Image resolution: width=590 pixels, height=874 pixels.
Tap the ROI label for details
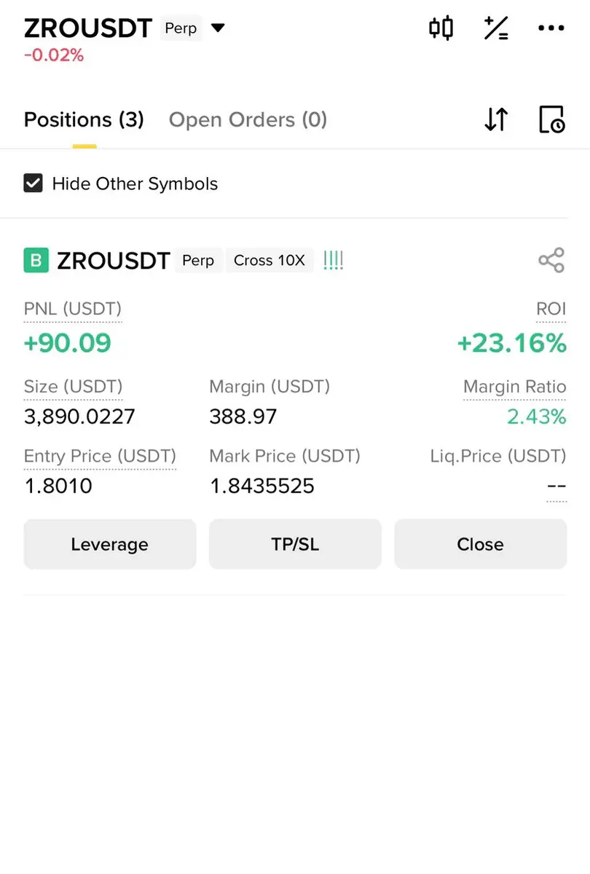pos(551,309)
